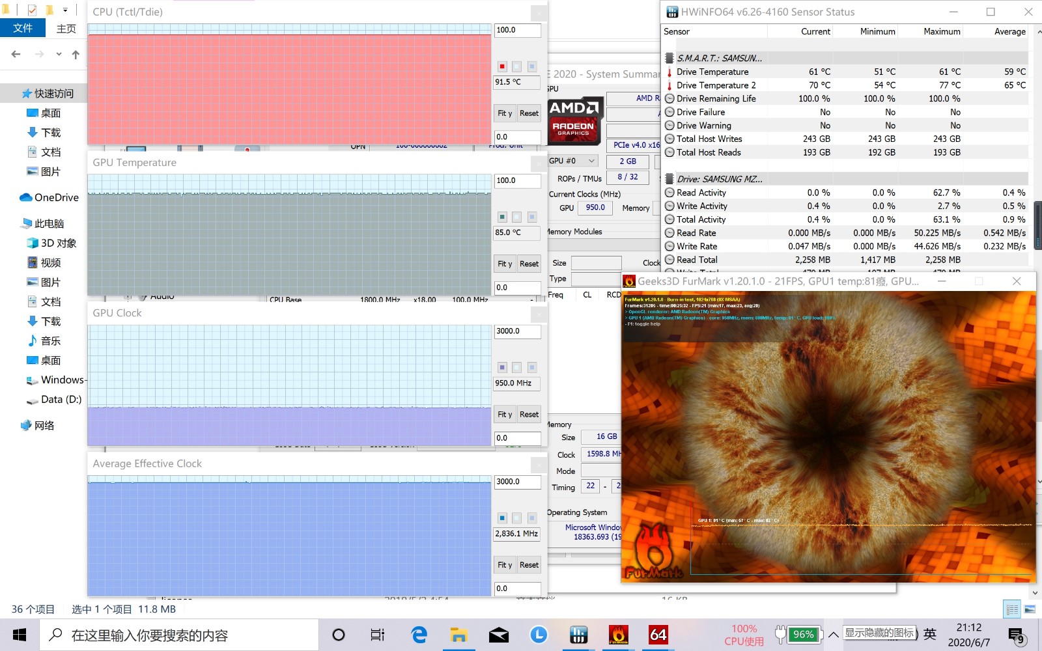This screenshot has height=651, width=1042.
Task: Click the Average column header in HWiNFO
Action: coord(1010,31)
